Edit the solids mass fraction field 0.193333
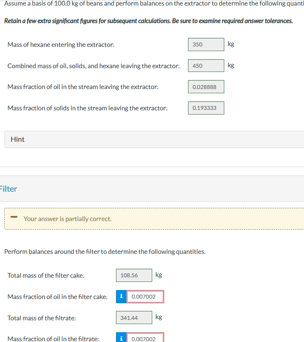The image size is (304, 342). pos(206,108)
